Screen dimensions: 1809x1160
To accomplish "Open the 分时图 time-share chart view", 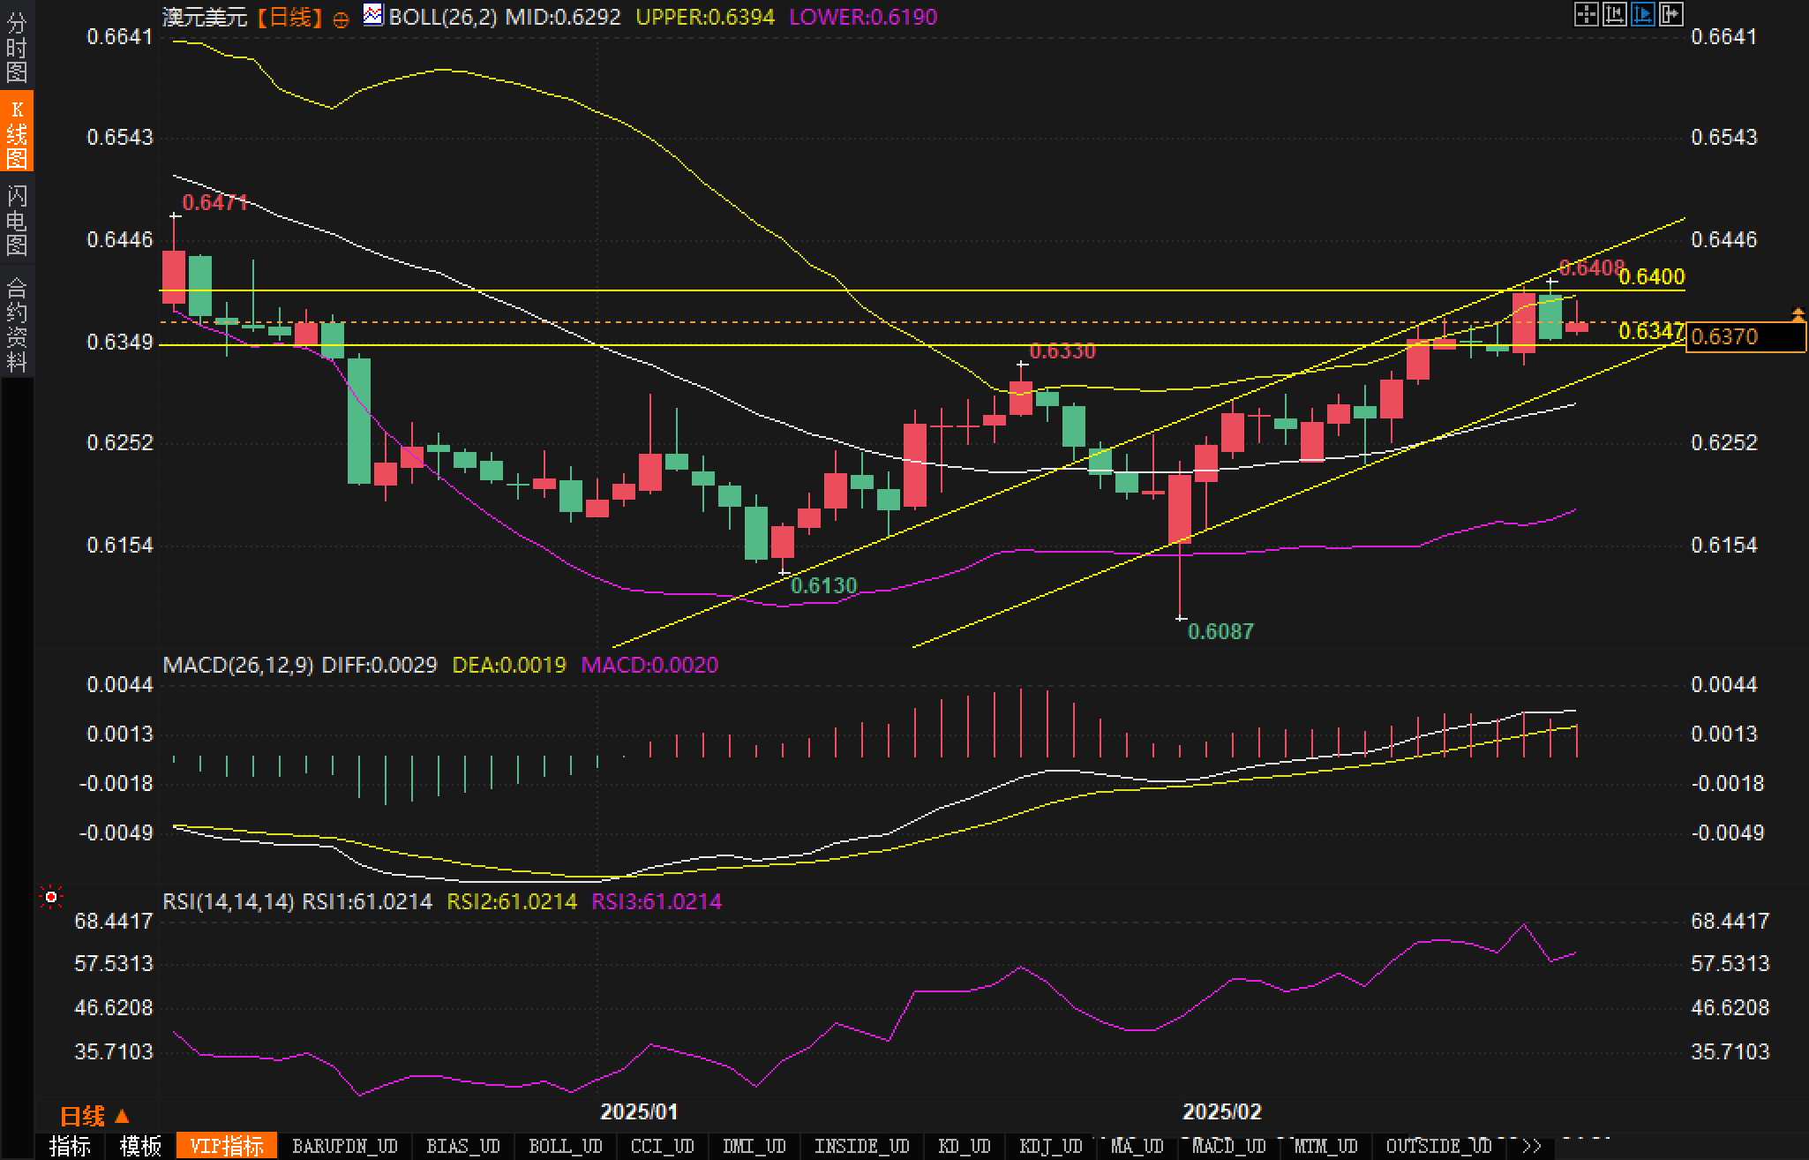I will click(x=17, y=47).
